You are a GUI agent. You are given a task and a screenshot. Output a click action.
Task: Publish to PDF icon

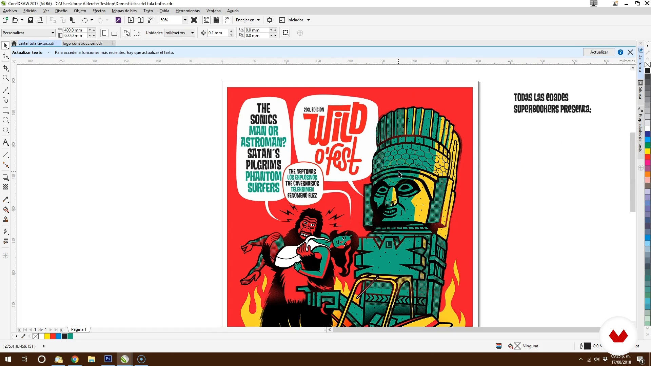[151, 20]
